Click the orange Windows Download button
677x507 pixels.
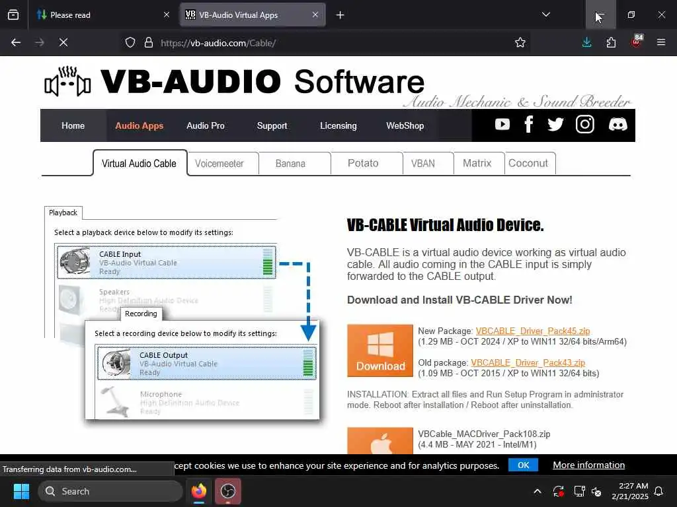tap(380, 351)
